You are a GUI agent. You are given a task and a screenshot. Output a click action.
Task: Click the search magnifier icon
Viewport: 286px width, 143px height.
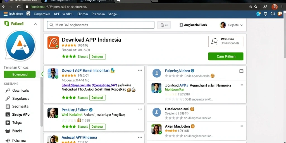tap(51, 25)
